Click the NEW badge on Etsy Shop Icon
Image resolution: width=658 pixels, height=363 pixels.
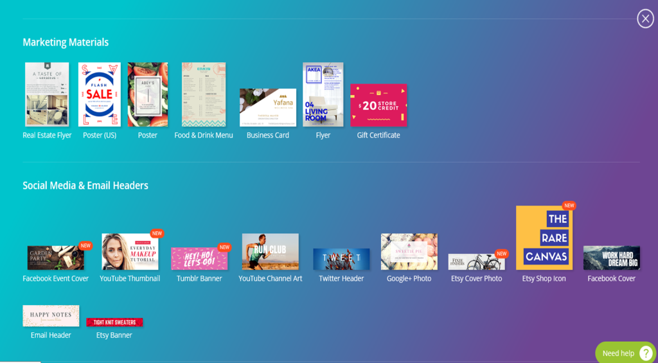click(569, 206)
